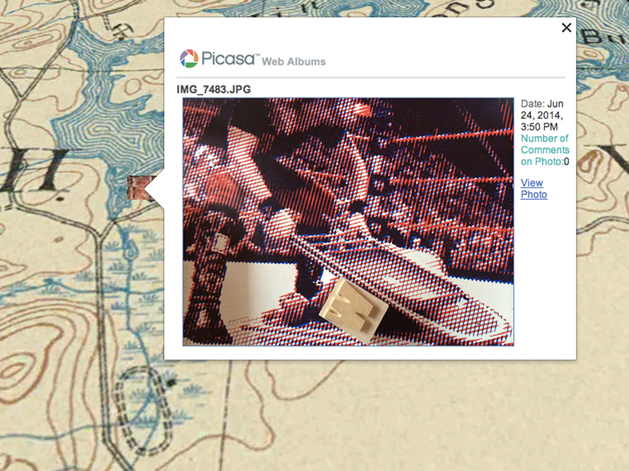The image size is (629, 471).
Task: Click the IMG_7483.JPG photo preview
Action: 348,222
